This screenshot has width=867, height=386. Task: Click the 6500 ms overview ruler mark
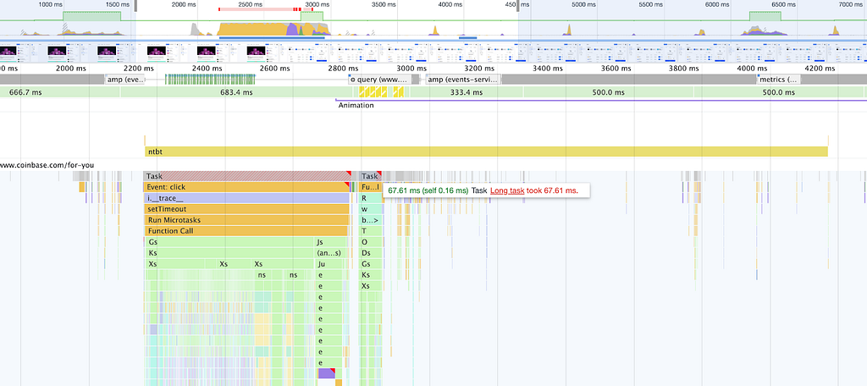783,4
